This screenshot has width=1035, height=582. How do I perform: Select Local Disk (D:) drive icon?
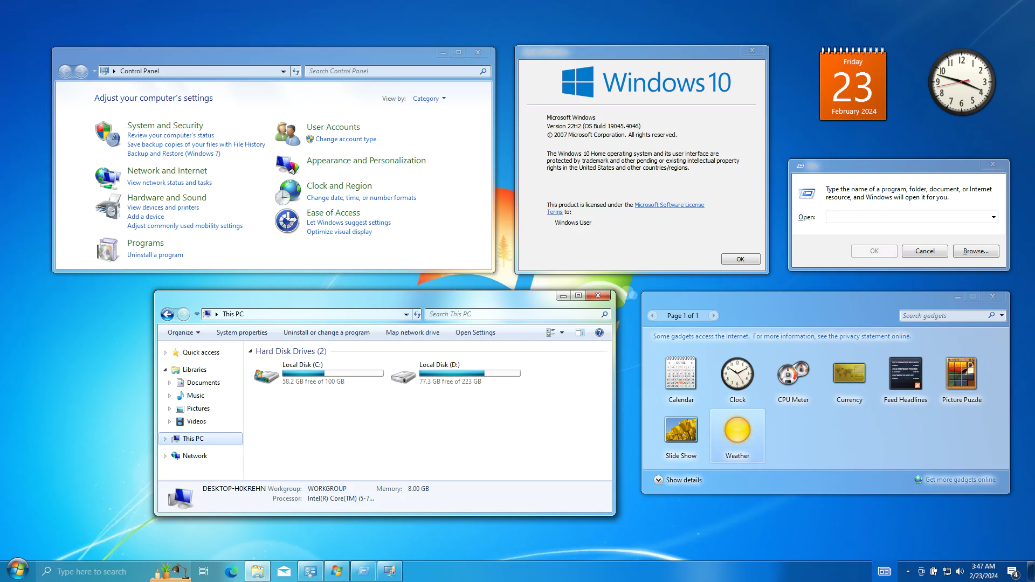(403, 376)
